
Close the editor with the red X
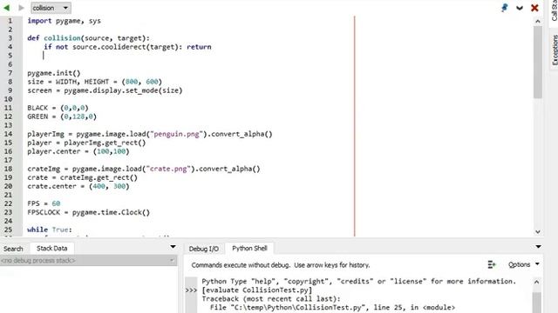click(x=534, y=8)
